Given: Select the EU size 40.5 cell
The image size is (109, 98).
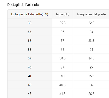Looking at the screenshot, I should click(x=62, y=85).
